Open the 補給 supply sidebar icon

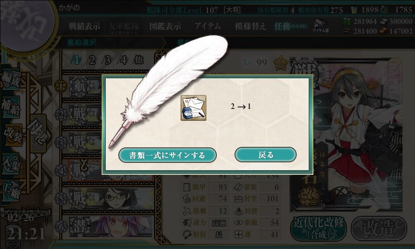11,107
